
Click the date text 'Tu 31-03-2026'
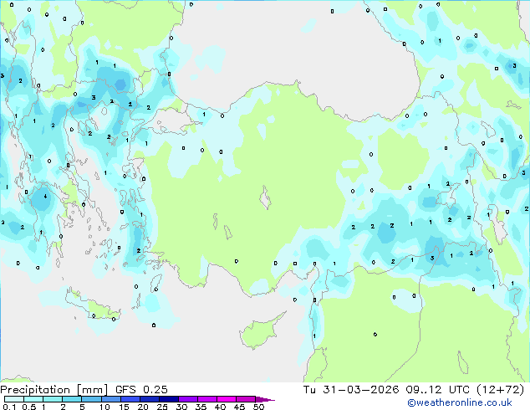coord(351,390)
